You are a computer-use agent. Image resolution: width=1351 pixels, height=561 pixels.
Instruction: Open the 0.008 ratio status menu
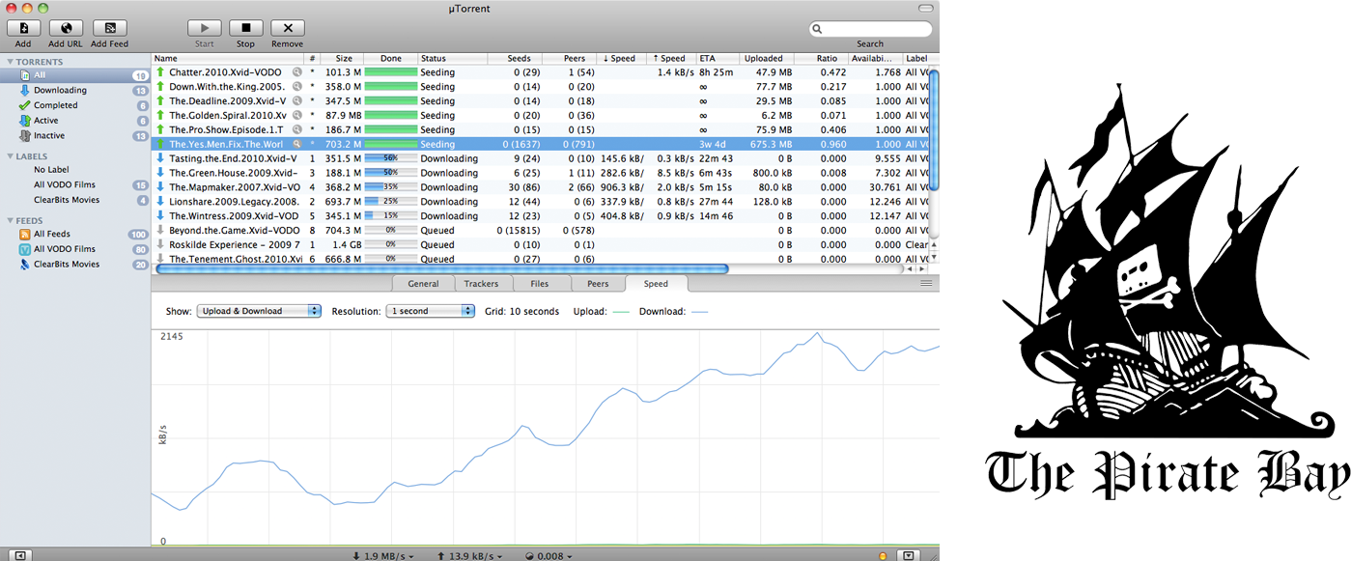click(549, 556)
